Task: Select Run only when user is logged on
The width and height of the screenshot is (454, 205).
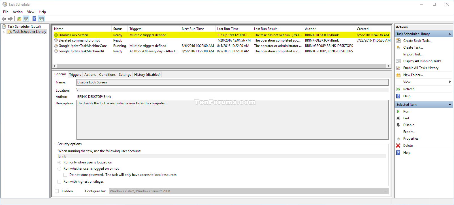Action: tap(59, 162)
